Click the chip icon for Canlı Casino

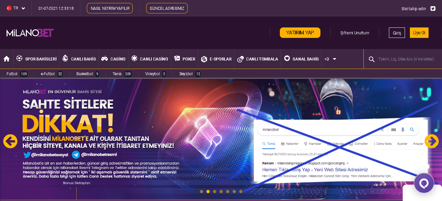tap(134, 59)
